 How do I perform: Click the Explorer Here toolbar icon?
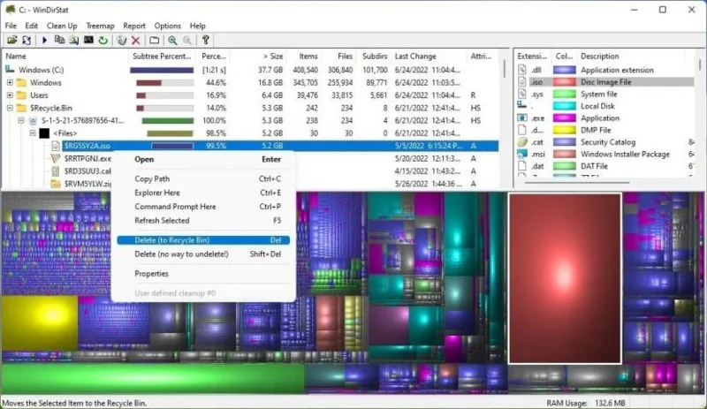73,40
